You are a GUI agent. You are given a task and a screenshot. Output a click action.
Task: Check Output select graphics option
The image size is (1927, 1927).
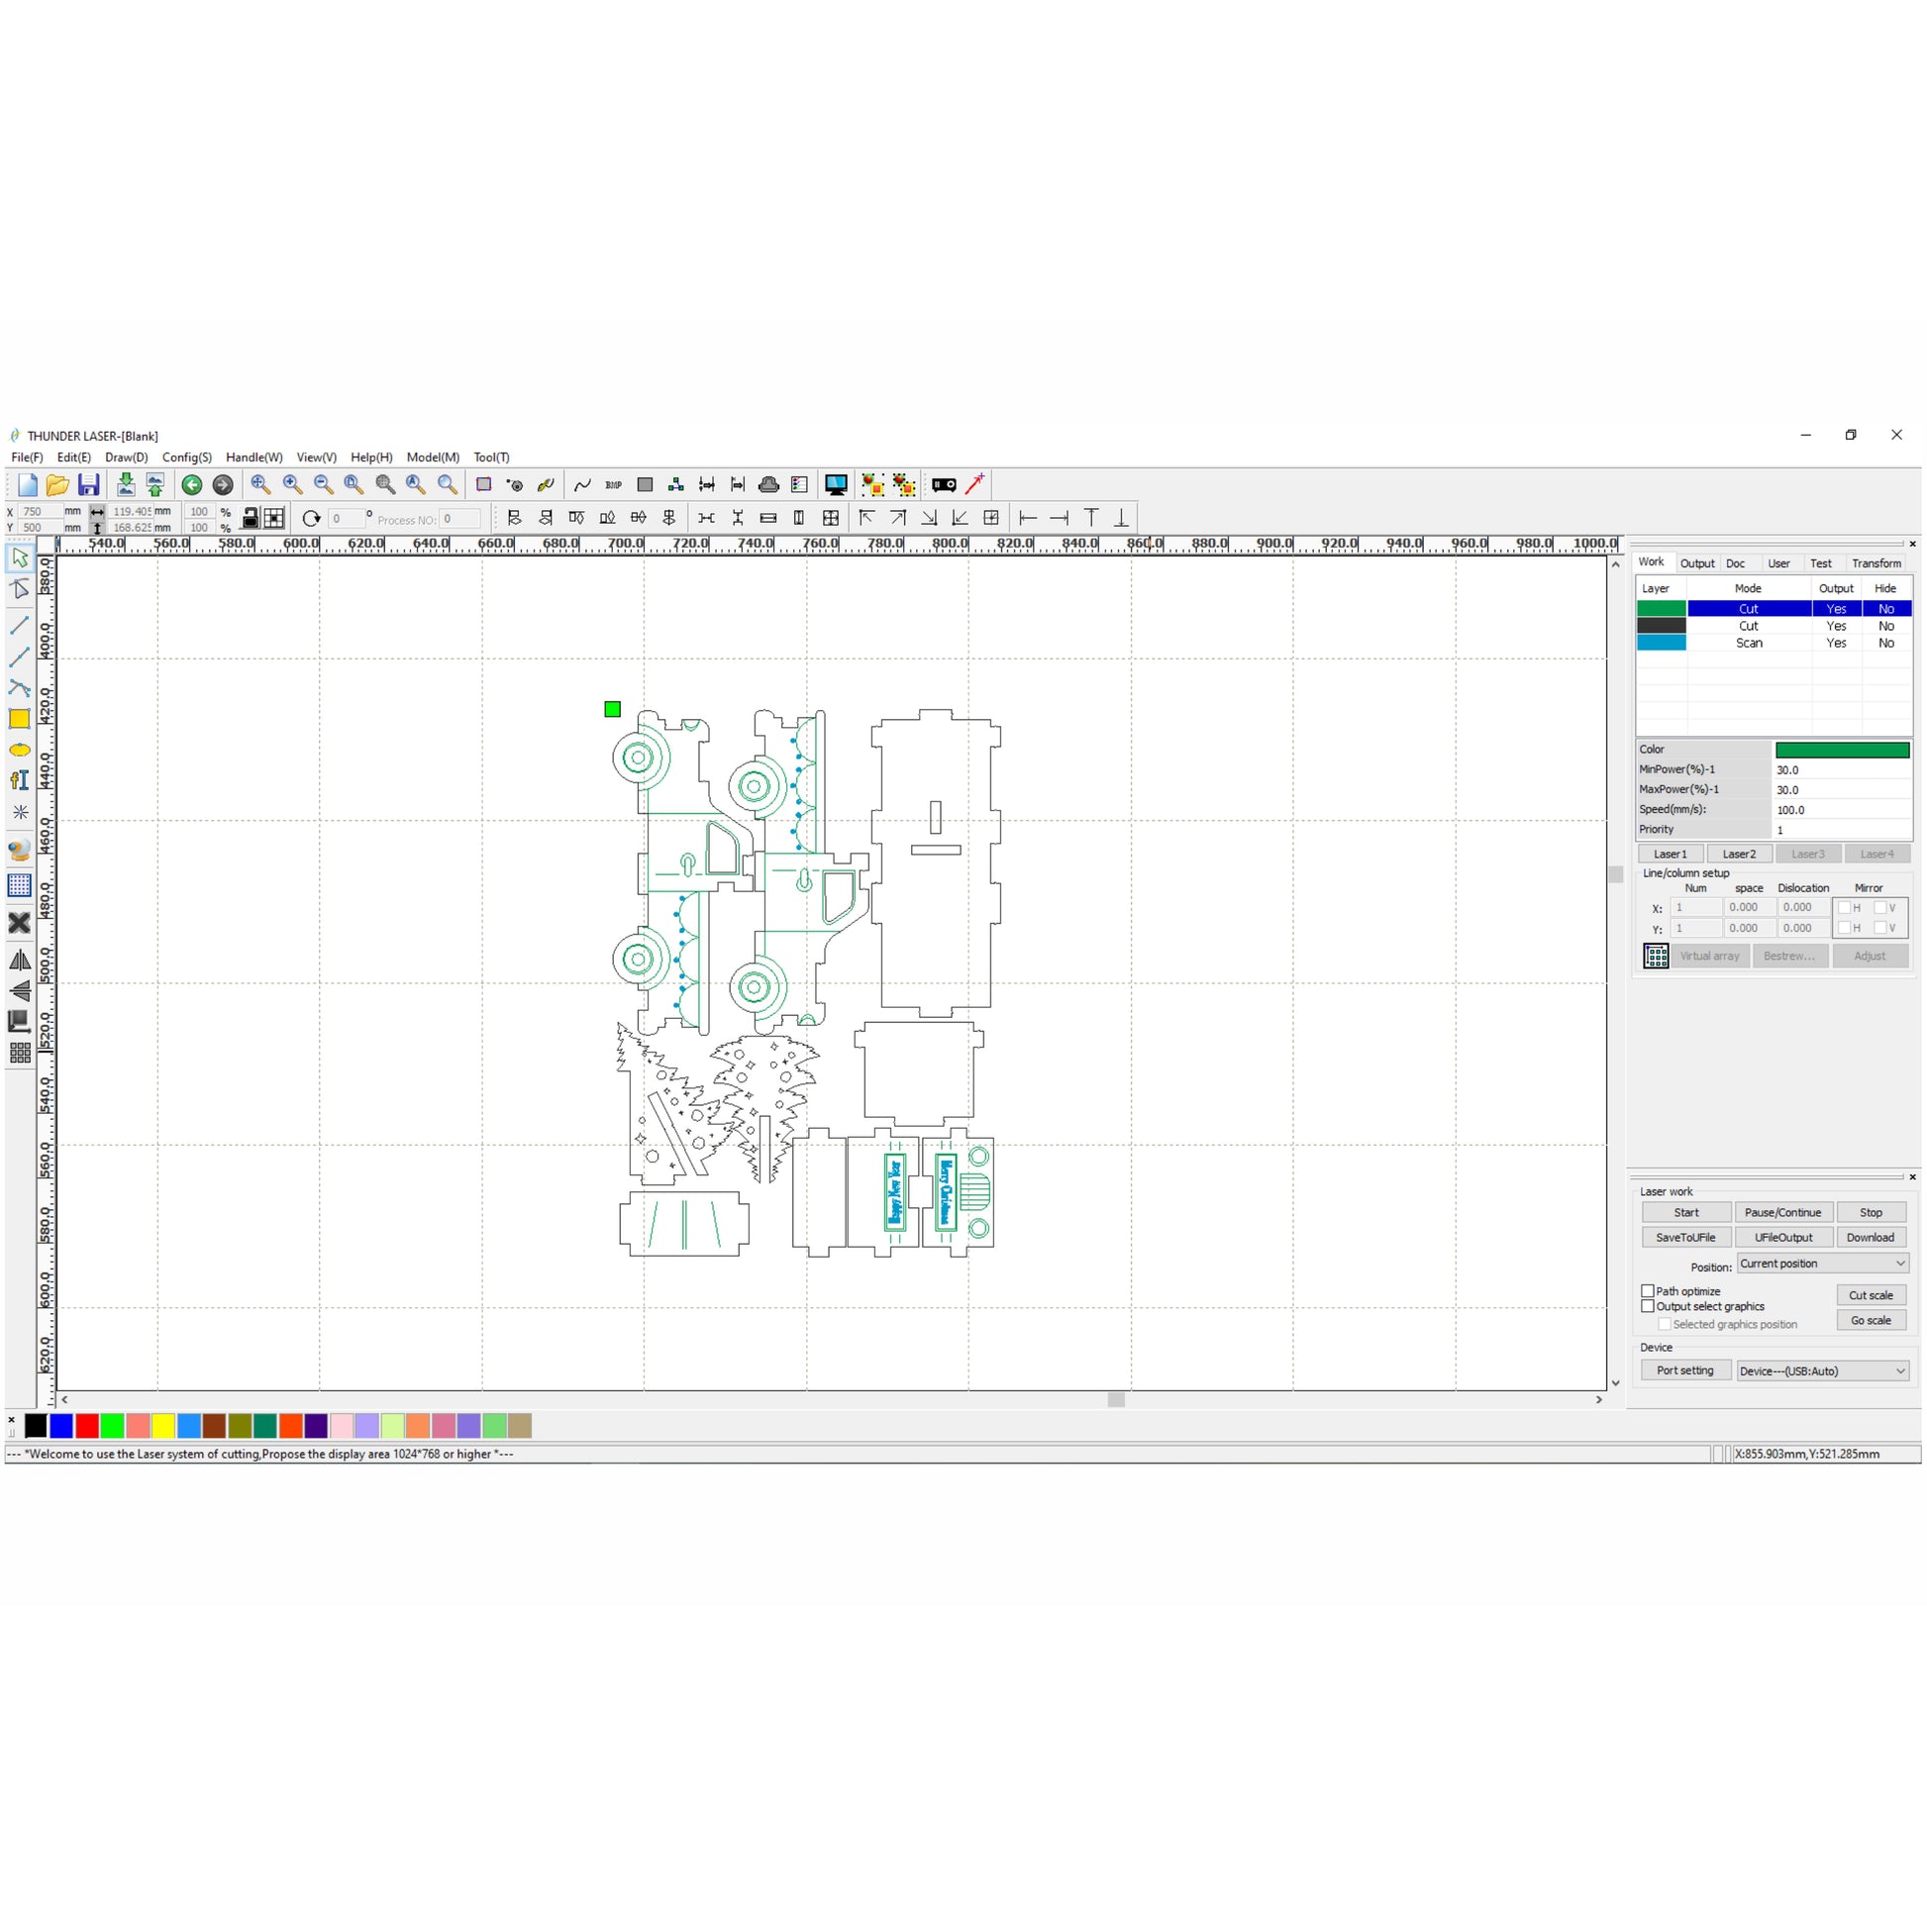[1648, 1305]
